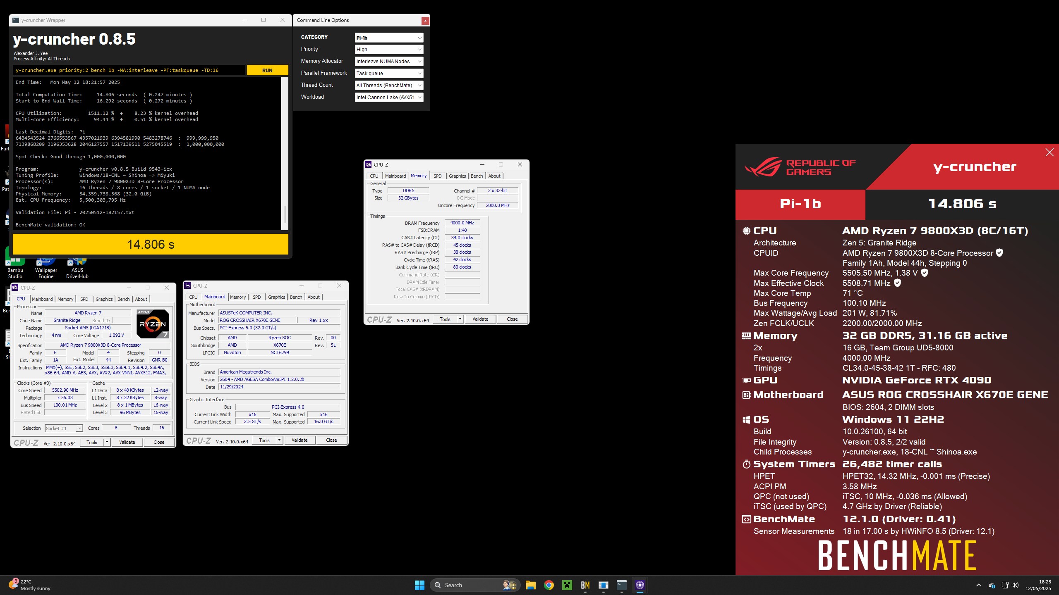Expand the Parallel Framework dropdown
Screen dimensions: 1059x595
click(389, 74)
